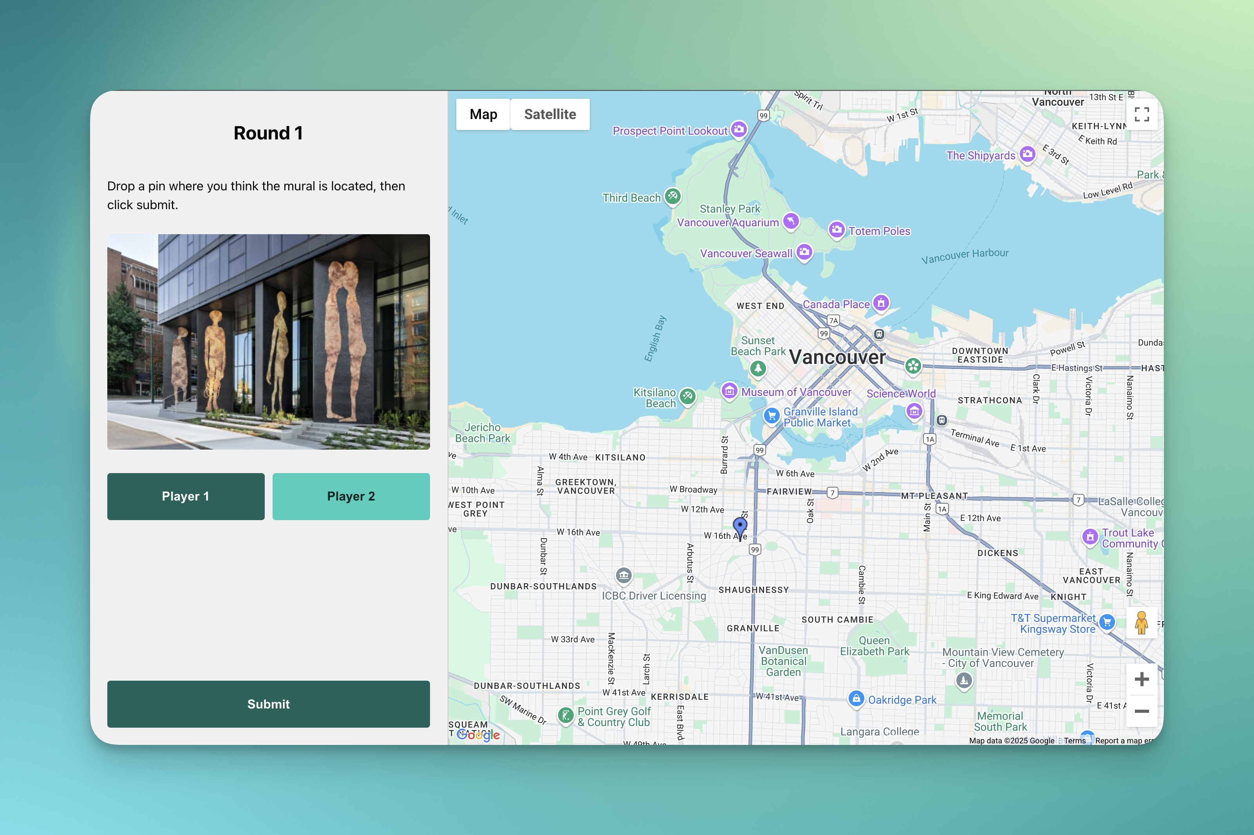Viewport: 1254px width, 835px height.
Task: Select Player 1
Action: [186, 496]
